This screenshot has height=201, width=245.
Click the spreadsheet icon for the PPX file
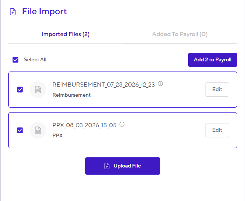(x=38, y=130)
